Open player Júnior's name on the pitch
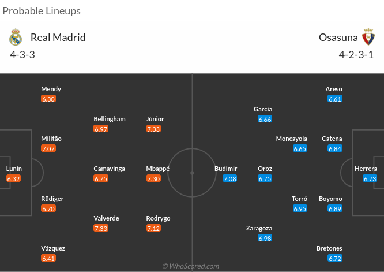This screenshot has width=384, height=272. 155,119
